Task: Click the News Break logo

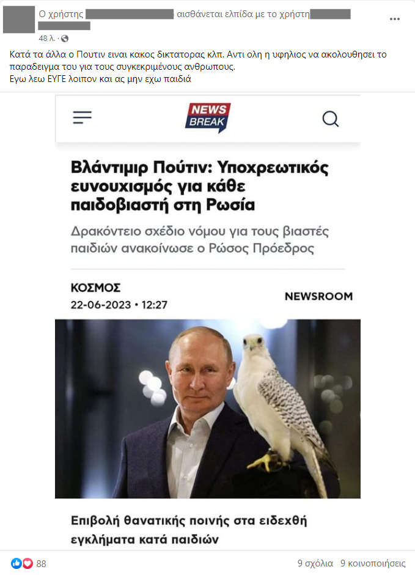Action: (x=208, y=117)
